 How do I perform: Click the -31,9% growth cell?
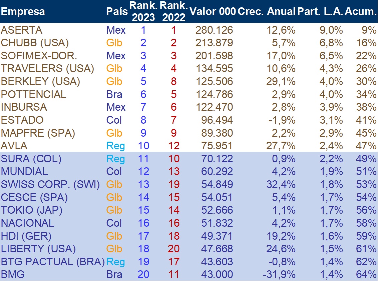tap(279, 274)
